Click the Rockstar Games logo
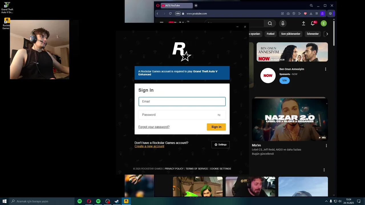This screenshot has height=205, width=365. 182,52
